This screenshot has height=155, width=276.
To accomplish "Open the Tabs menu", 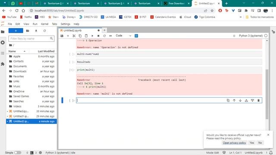I will pyautogui.click(x=54, y=24).
